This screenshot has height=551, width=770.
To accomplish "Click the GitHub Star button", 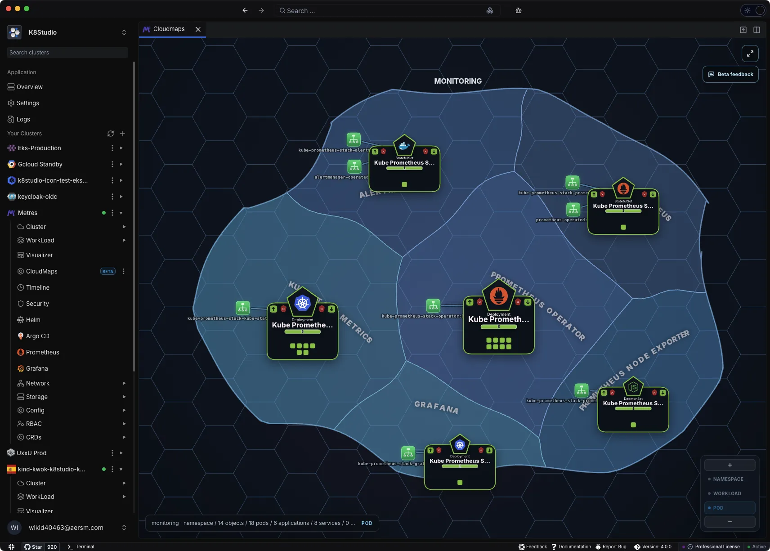I will pyautogui.click(x=33, y=547).
